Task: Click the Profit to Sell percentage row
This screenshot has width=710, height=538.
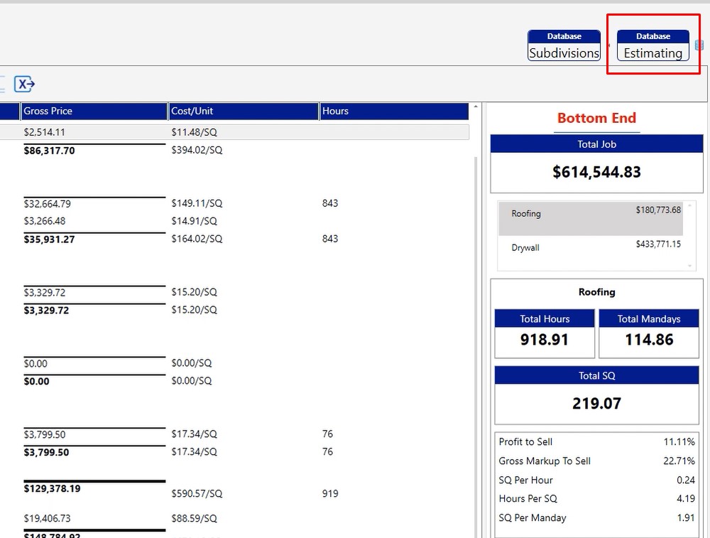Action: (x=596, y=442)
